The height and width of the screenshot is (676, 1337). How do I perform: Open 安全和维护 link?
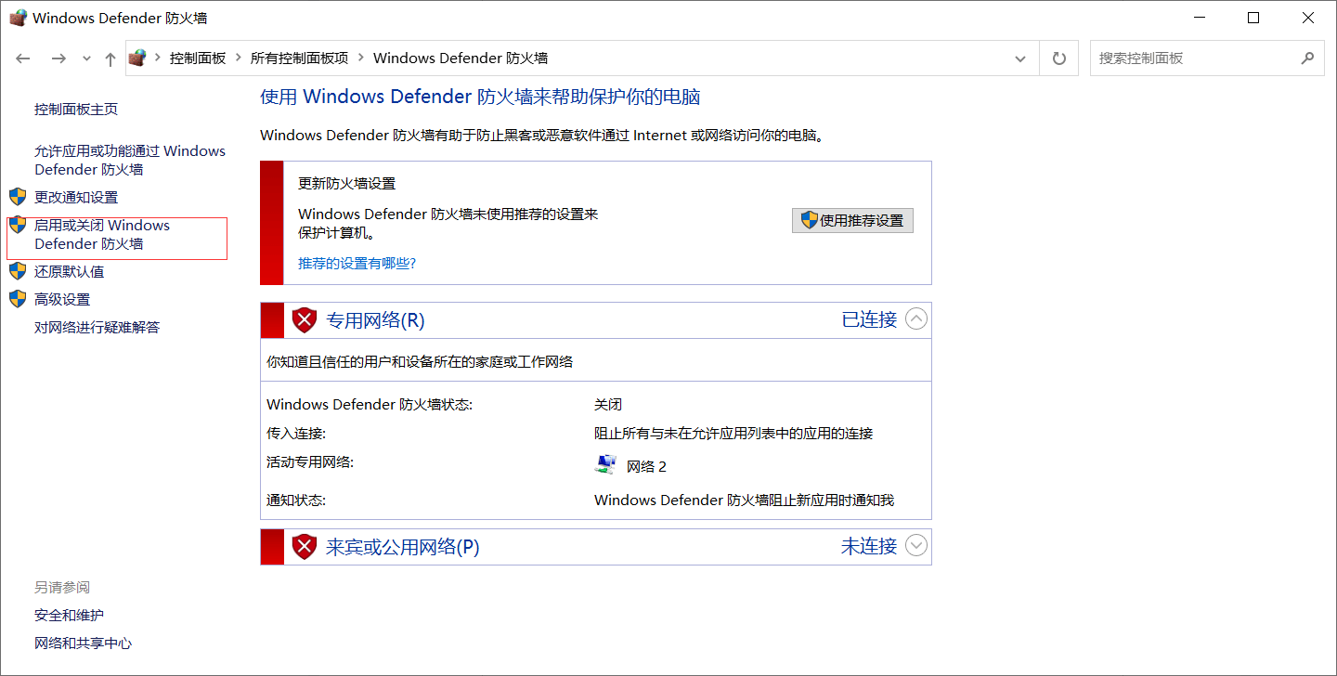coord(70,615)
